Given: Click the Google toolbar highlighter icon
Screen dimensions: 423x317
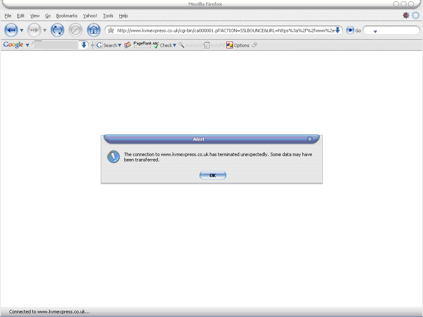Looking at the screenshot, I should click(x=254, y=45).
